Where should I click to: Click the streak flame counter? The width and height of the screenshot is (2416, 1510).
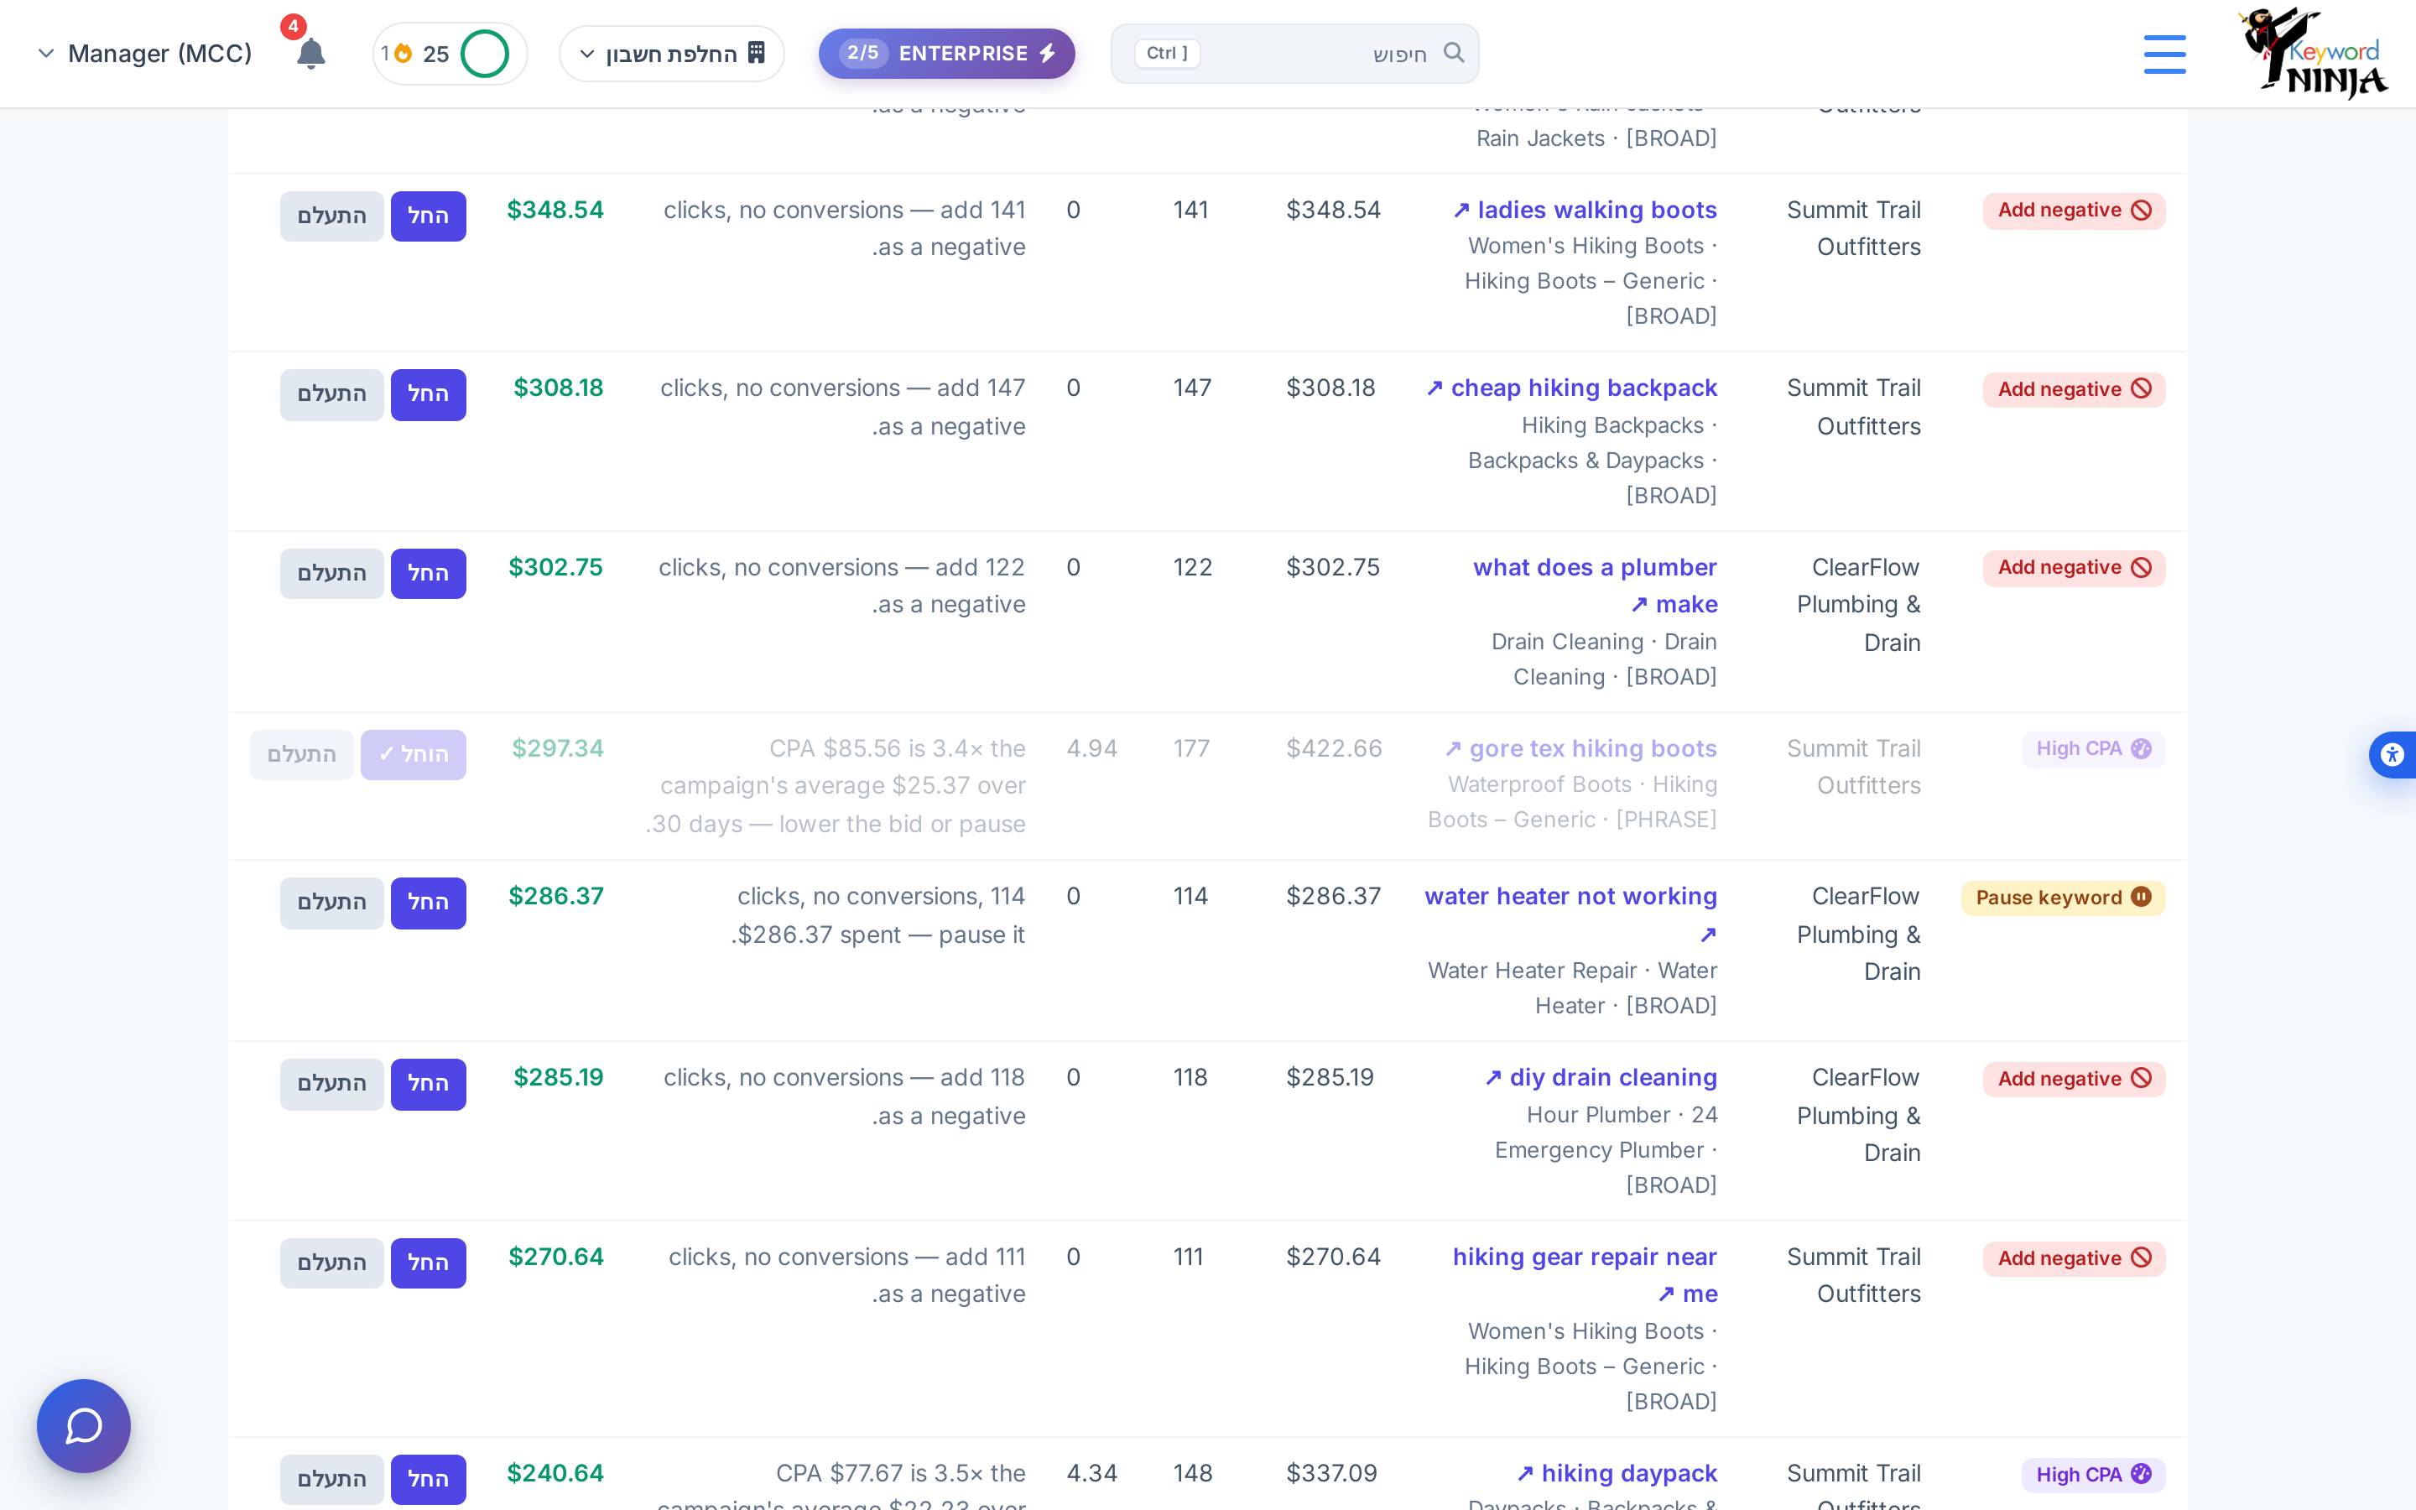point(396,53)
